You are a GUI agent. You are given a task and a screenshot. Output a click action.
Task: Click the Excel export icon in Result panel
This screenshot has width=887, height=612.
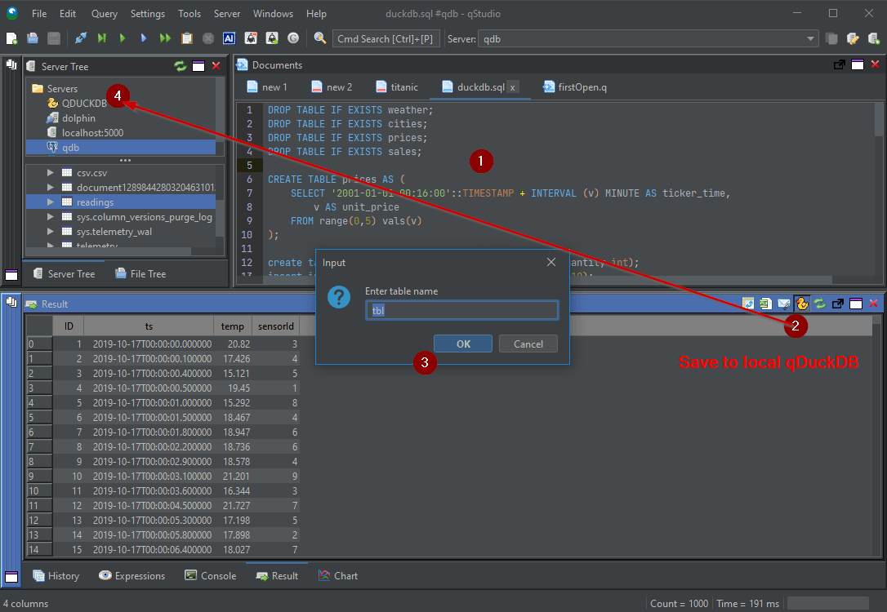(765, 304)
